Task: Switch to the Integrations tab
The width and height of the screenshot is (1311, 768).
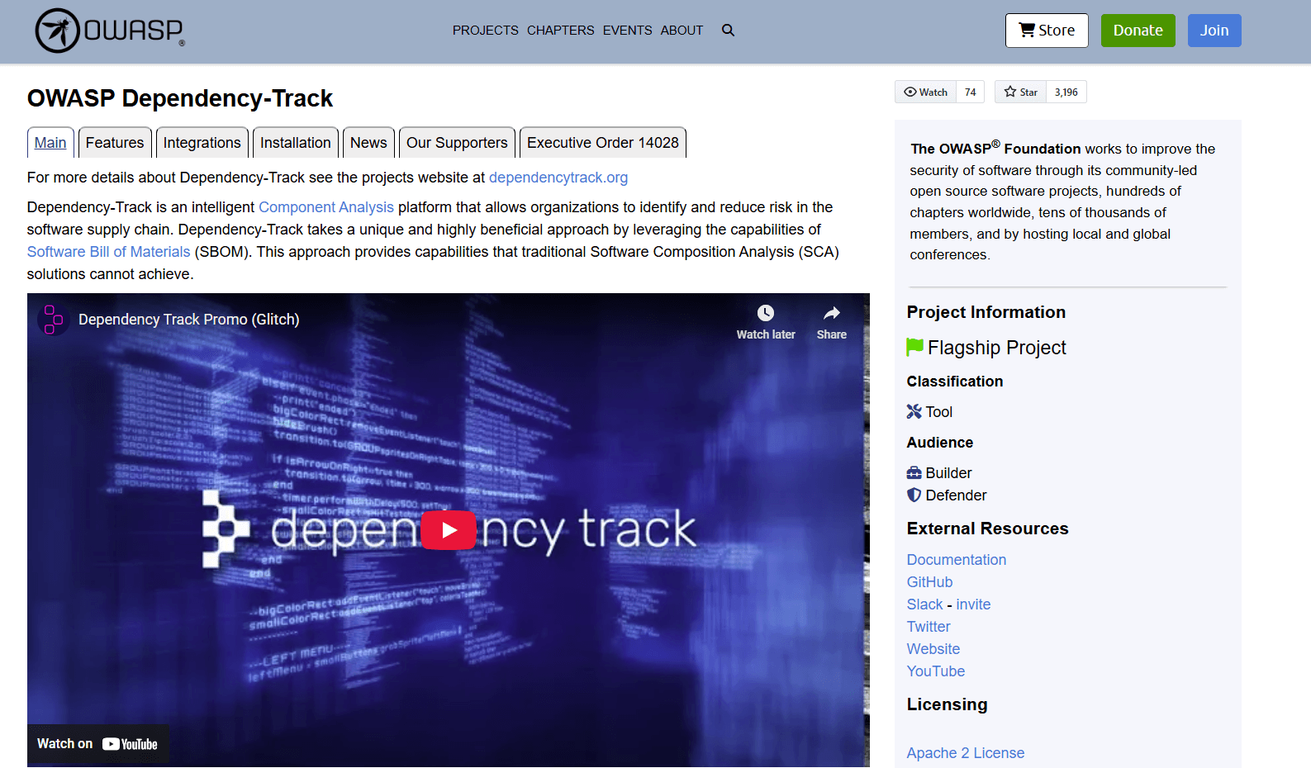Action: click(202, 143)
